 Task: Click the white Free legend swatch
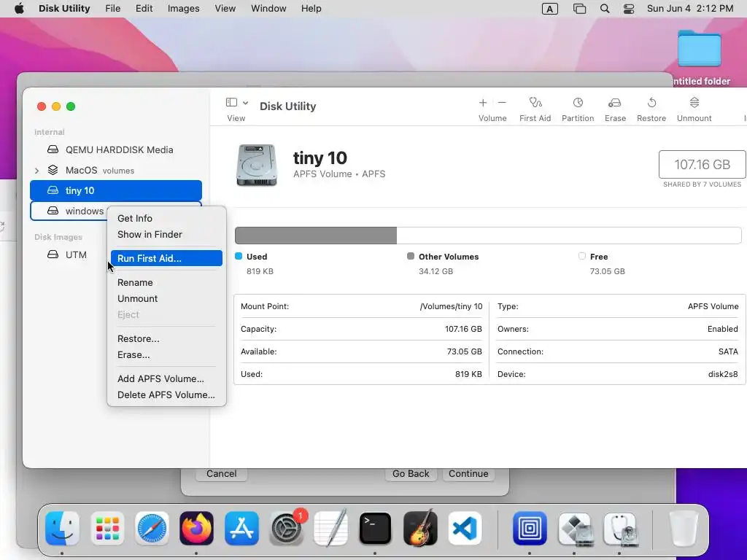(582, 256)
